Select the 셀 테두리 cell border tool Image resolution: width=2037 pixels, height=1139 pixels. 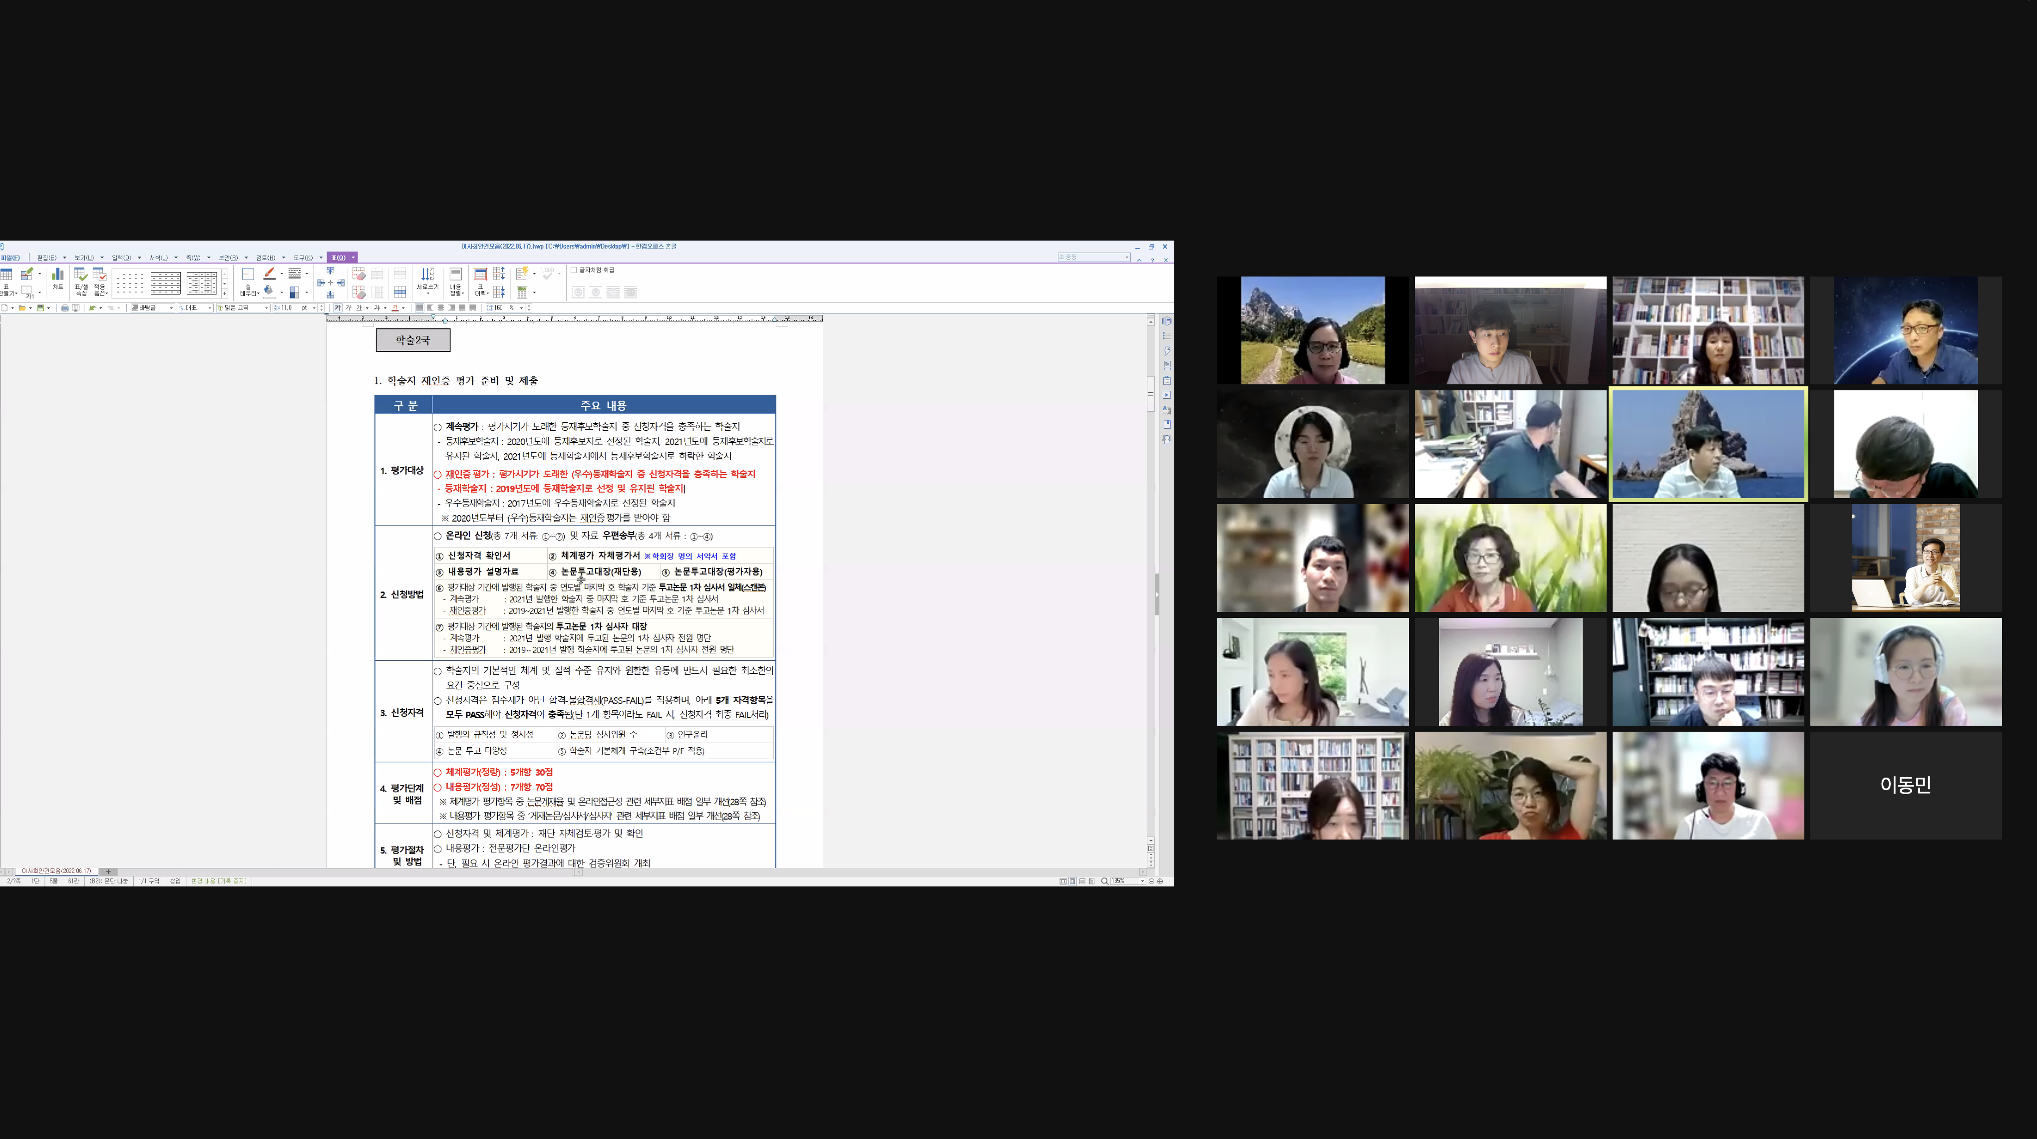point(248,282)
